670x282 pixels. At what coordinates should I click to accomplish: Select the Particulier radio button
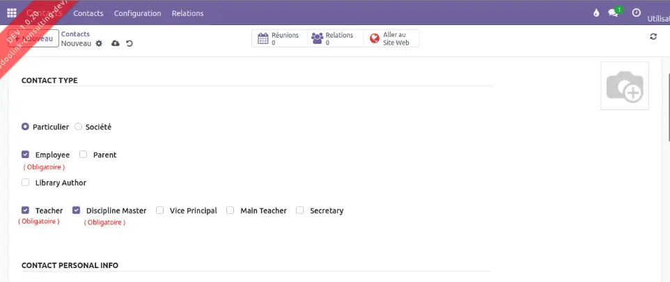(x=26, y=127)
